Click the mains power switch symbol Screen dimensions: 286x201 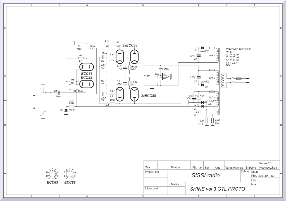pyautogui.click(x=231, y=79)
